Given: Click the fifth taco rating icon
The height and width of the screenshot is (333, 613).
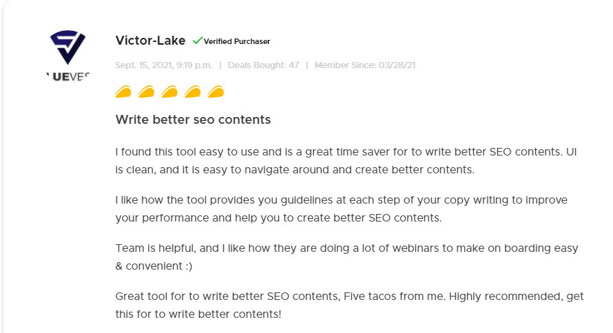Looking at the screenshot, I should pyautogui.click(x=216, y=92).
